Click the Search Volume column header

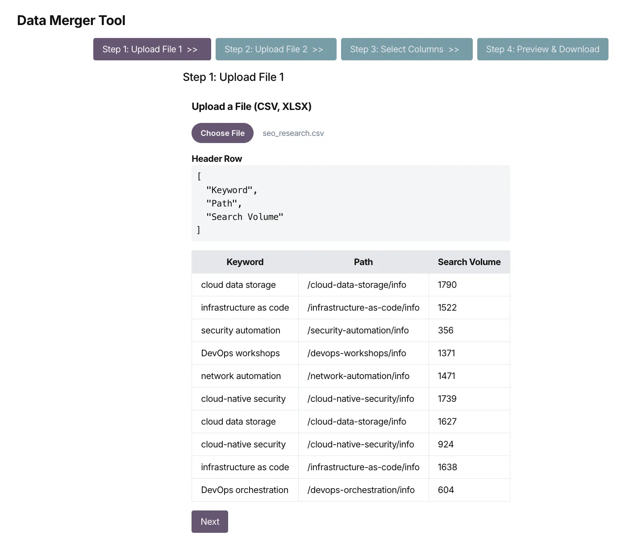[x=469, y=262]
